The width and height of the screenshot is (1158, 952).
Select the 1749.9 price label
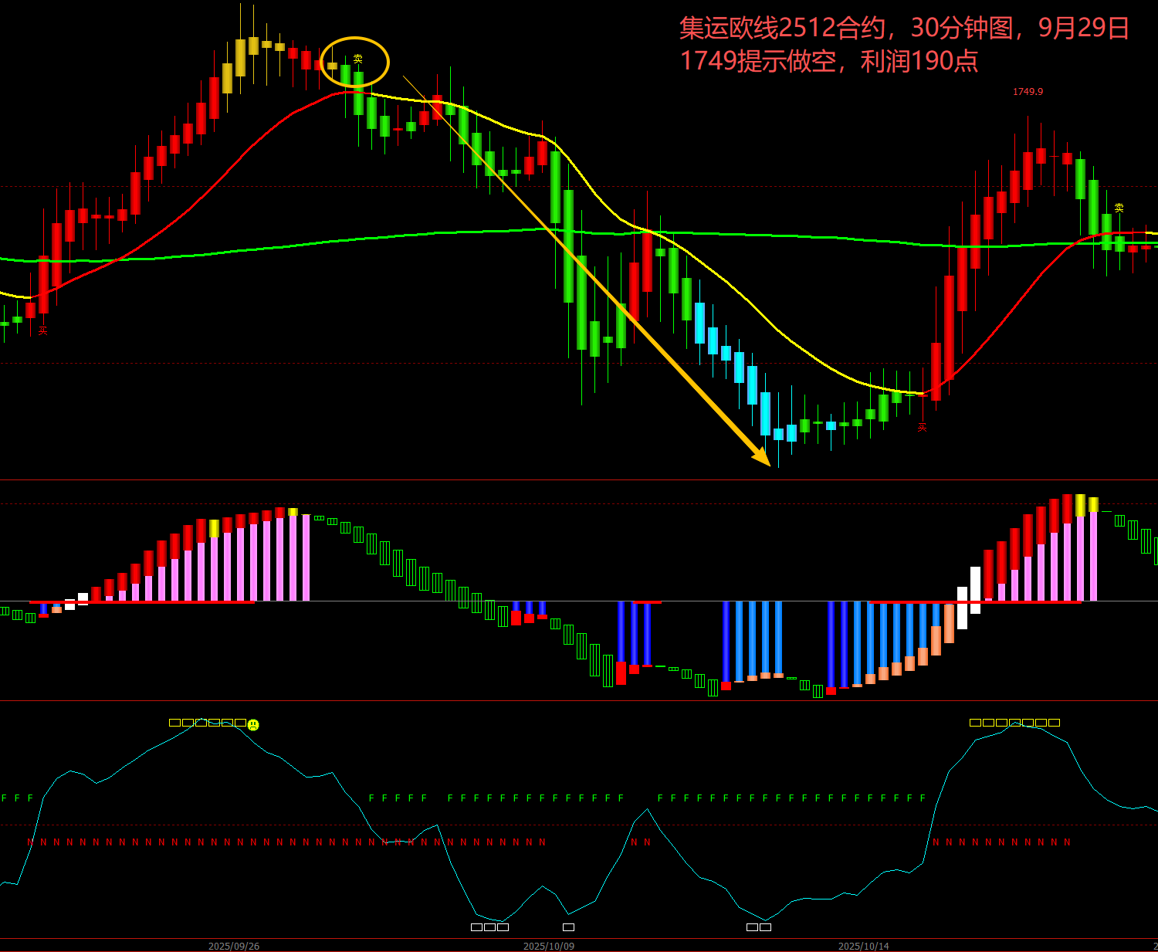1028,92
